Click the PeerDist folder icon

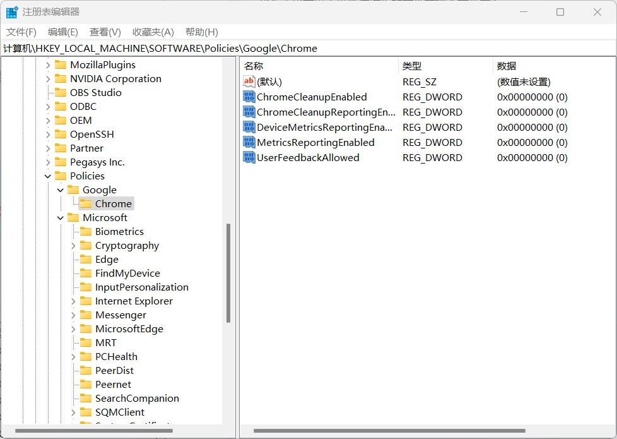click(x=86, y=370)
